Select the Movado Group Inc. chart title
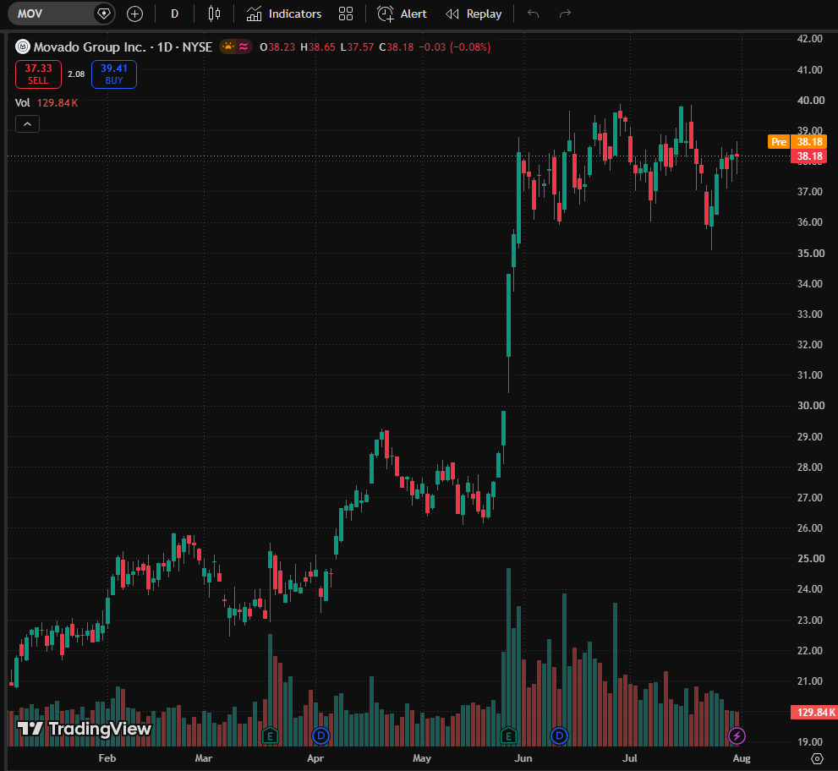Viewport: 838px width, 771px height. click(x=123, y=47)
